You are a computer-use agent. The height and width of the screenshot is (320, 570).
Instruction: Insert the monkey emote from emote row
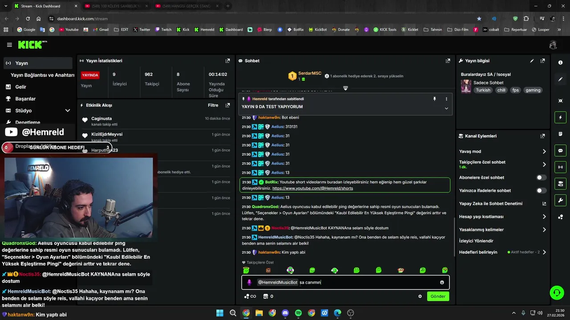[x=401, y=270]
